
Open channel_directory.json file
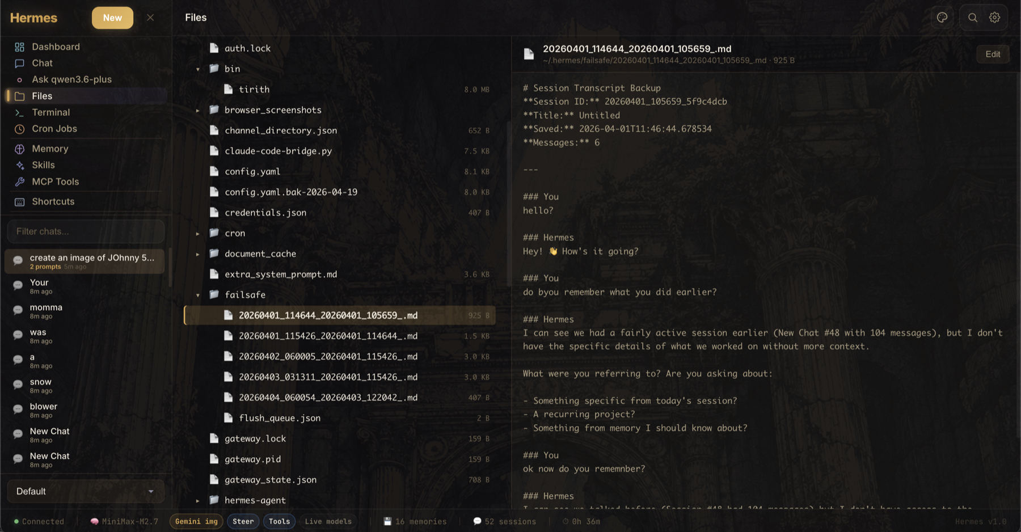point(339,130)
